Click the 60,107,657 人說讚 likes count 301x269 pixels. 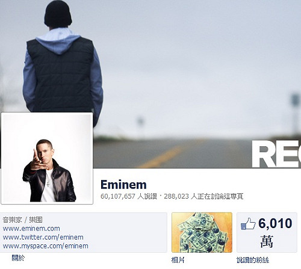pyautogui.click(x=129, y=196)
